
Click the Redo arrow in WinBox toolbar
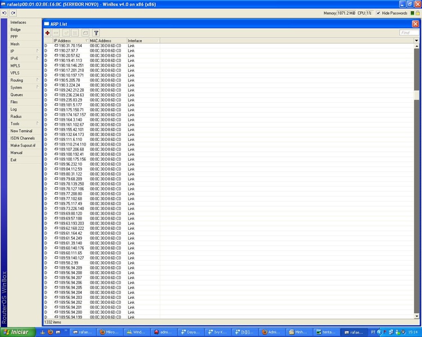(13, 13)
